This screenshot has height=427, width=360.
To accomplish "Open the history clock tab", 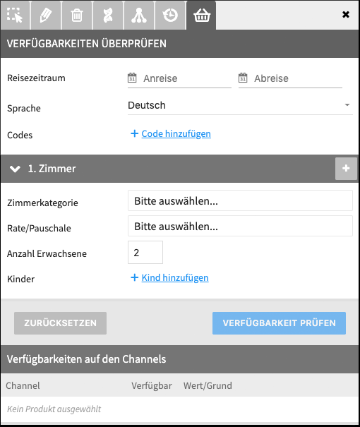I will (170, 15).
